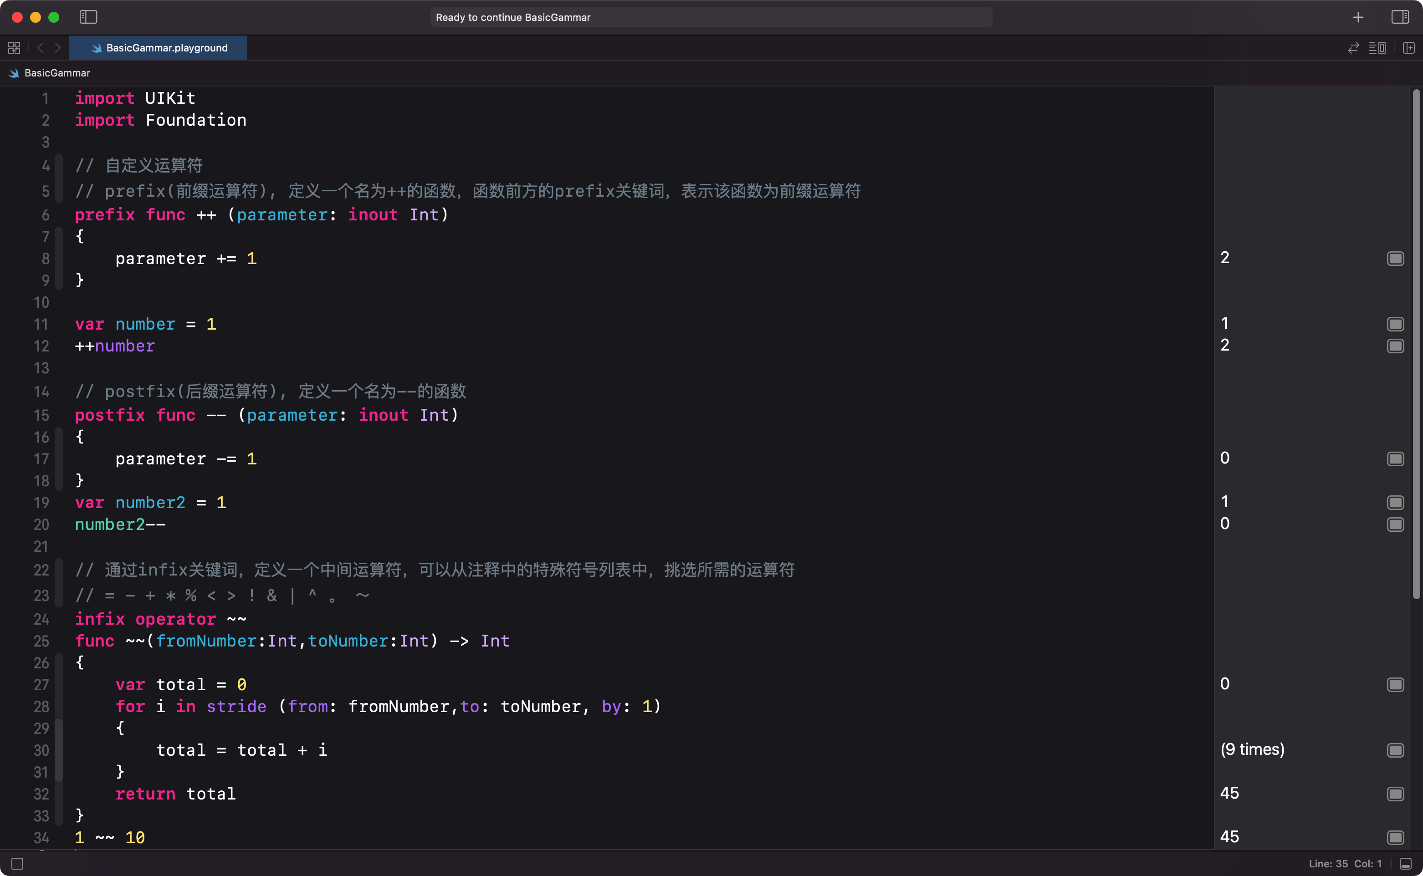Collapse code at line 7 fold ribbon
The image size is (1423, 876).
click(x=59, y=236)
